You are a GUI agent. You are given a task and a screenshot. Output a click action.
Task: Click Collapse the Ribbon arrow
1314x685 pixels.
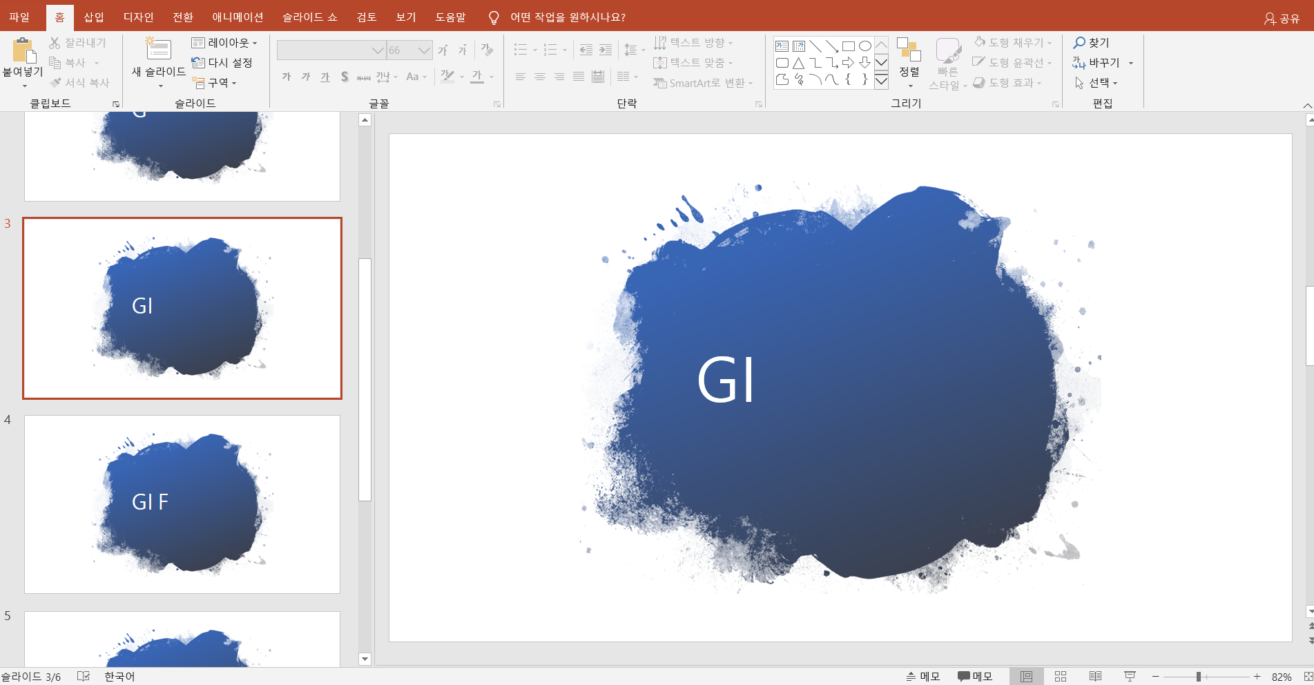tap(1307, 106)
